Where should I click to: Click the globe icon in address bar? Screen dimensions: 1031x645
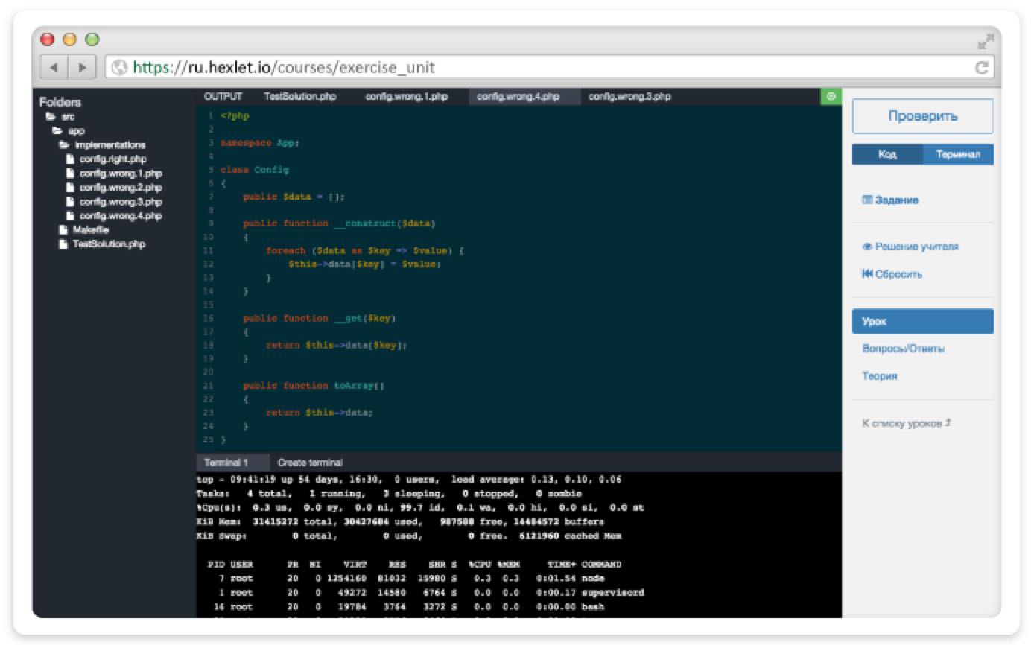[119, 68]
